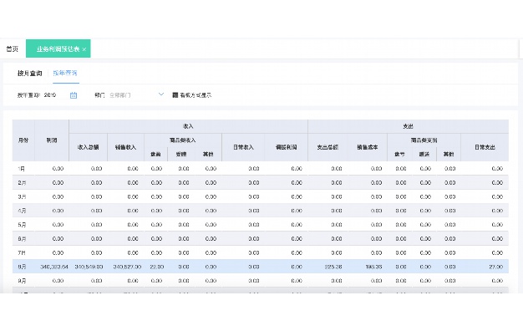Click the year input field showing 2019
The image size is (523, 331).
[x=56, y=95]
